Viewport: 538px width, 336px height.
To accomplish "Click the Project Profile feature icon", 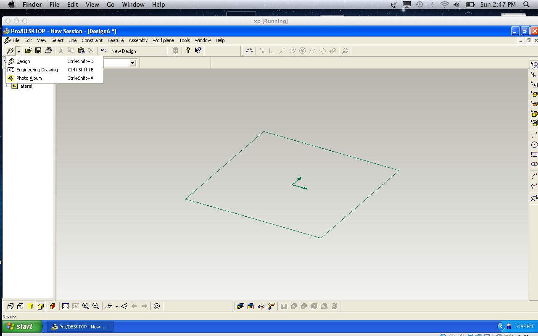I will pyautogui.click(x=251, y=306).
